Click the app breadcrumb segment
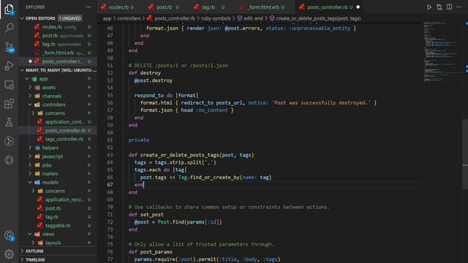This screenshot has height=263, width=468. click(107, 18)
